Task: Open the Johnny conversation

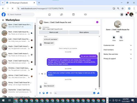Action: coord(17,76)
